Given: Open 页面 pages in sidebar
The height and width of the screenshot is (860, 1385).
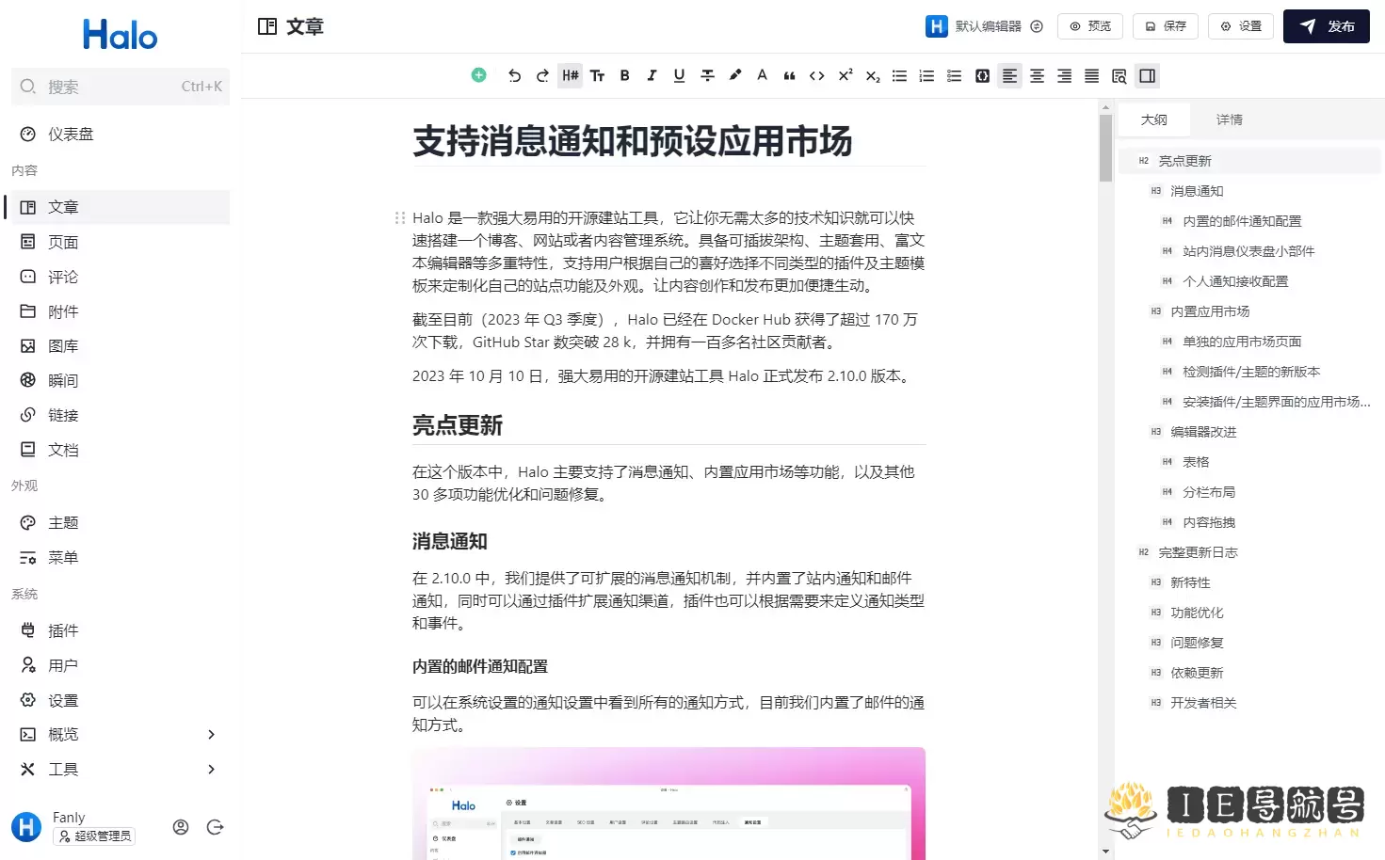Looking at the screenshot, I should pyautogui.click(x=119, y=242).
